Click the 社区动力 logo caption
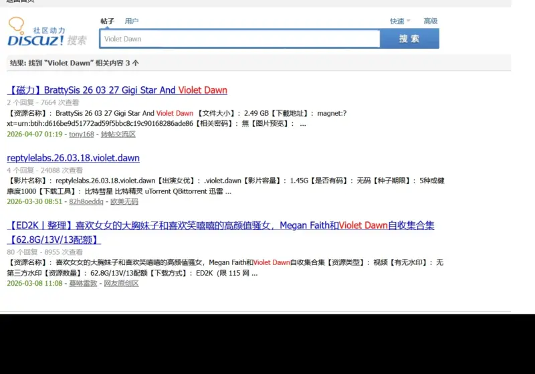Viewport: 535px width, 374px height. (49, 30)
